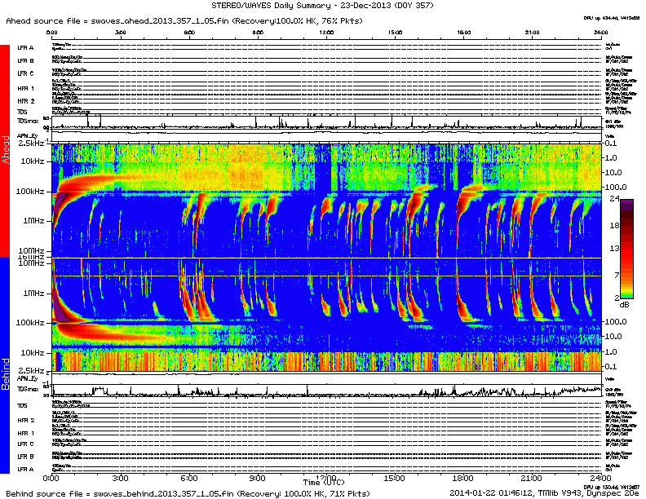Click the HFR 1 row label in Ahead panel
The height and width of the screenshot is (499, 646).
(25, 88)
